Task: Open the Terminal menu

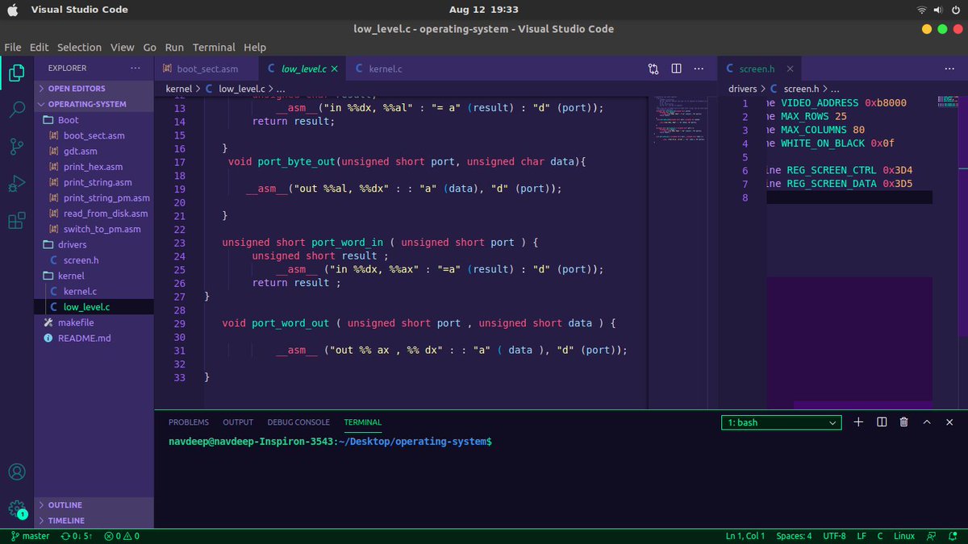Action: (x=214, y=48)
